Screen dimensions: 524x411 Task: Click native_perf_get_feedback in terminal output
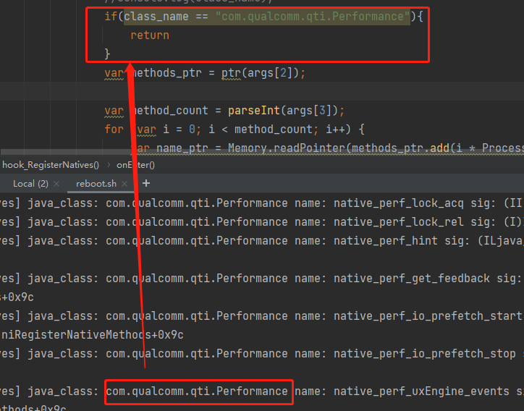click(x=411, y=278)
